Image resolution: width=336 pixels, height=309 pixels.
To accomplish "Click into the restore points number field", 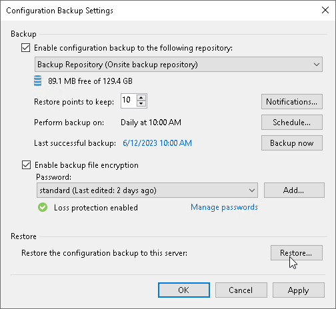I will [129, 101].
